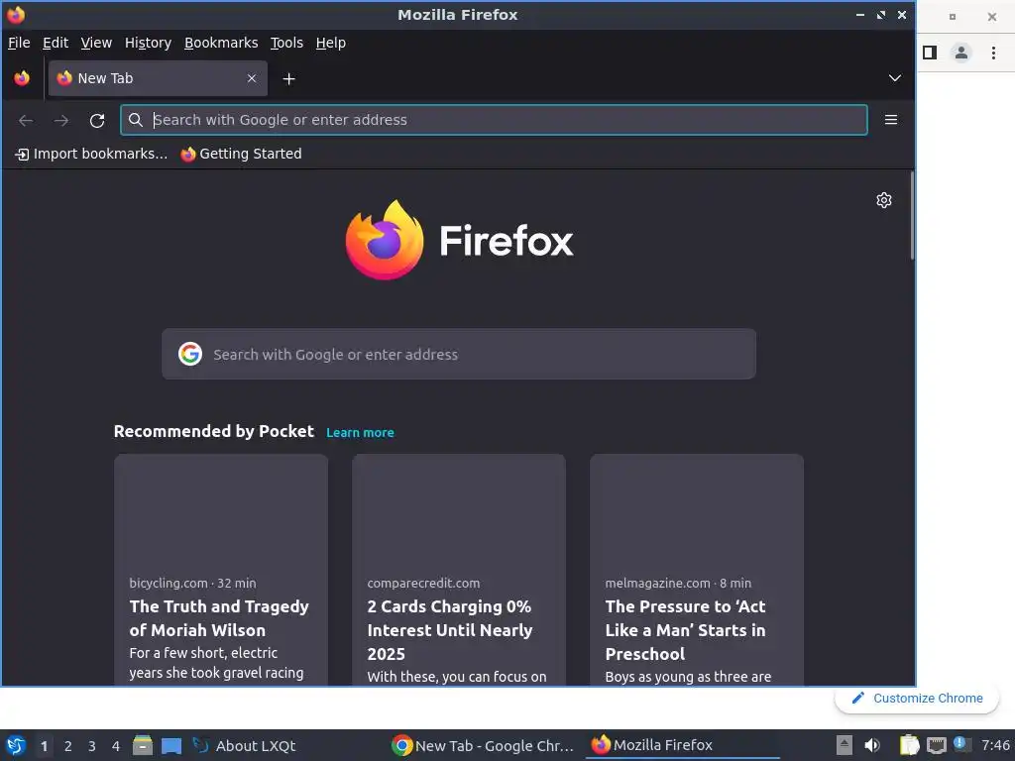Open The Truth and Tragedy of Moriah Wilson
The height and width of the screenshot is (761, 1015).
click(x=219, y=618)
